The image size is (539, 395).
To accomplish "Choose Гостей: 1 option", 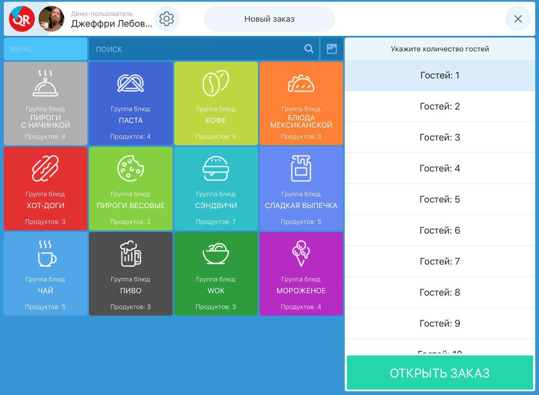I will point(440,76).
